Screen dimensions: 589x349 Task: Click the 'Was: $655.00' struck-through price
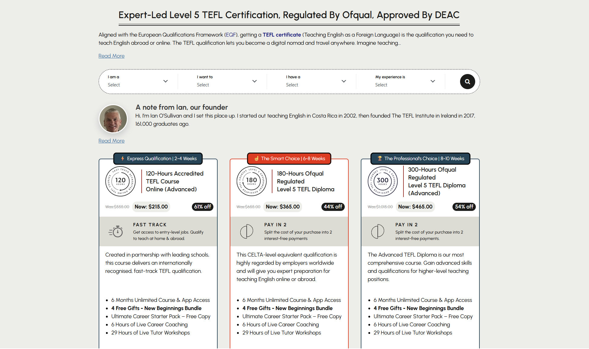248,207
